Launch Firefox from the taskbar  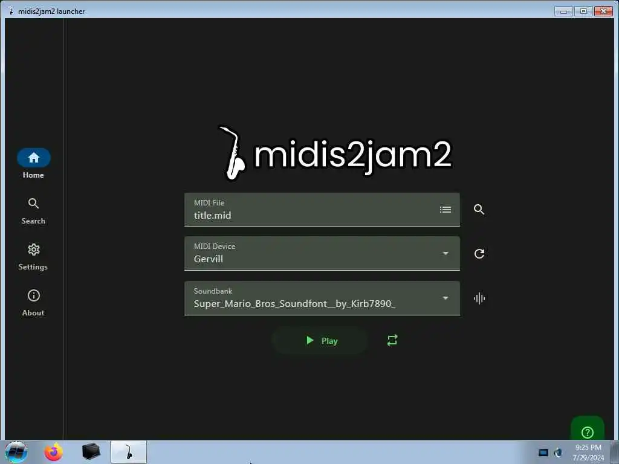[53, 452]
